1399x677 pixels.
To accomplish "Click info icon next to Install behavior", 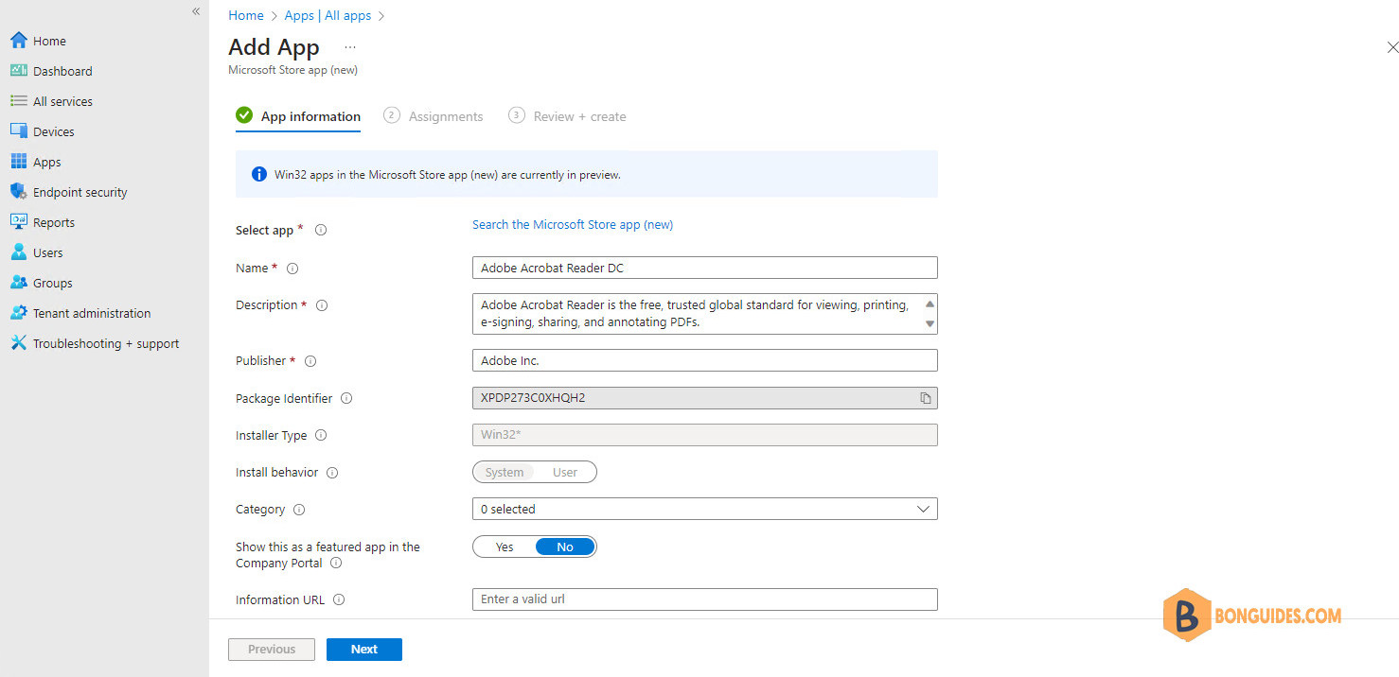I will coord(332,473).
